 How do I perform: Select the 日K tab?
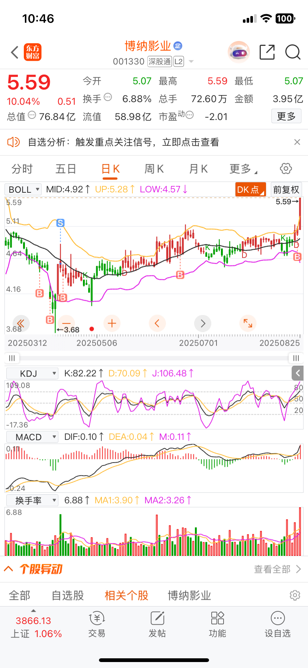pos(110,169)
